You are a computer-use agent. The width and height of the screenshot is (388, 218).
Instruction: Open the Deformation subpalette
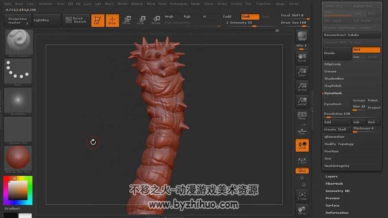[x=337, y=212]
